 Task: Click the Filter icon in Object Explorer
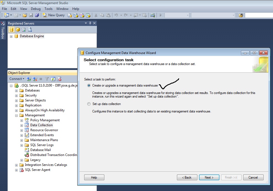[x=47, y=79]
